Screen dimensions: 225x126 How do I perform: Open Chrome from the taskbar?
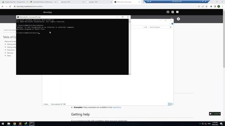coord(14,124)
